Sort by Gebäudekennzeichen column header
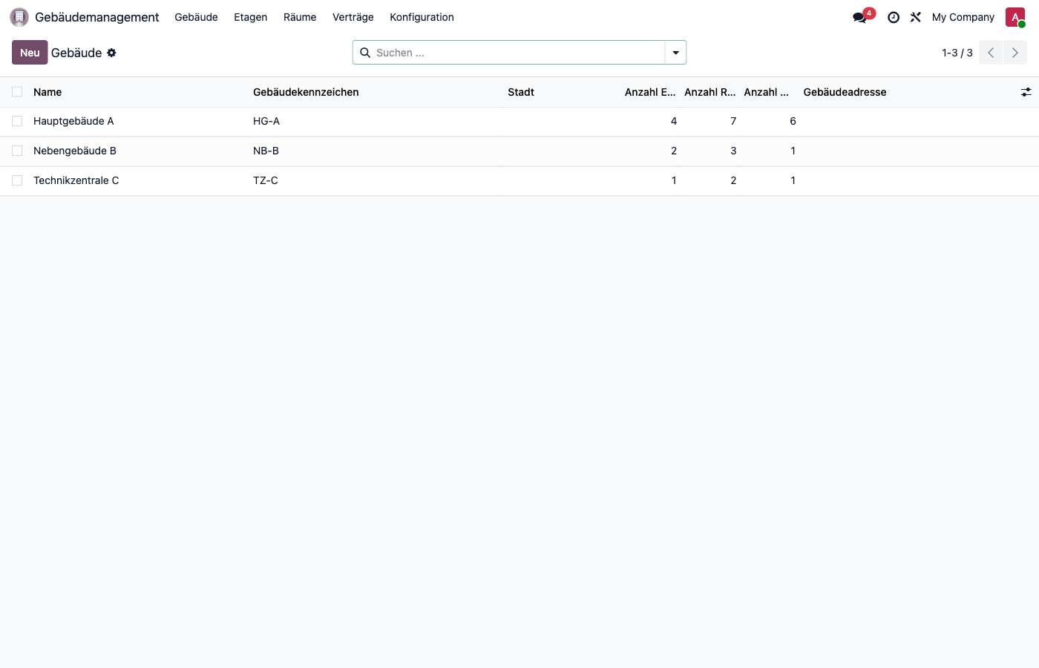1039x668 pixels. [x=306, y=92]
